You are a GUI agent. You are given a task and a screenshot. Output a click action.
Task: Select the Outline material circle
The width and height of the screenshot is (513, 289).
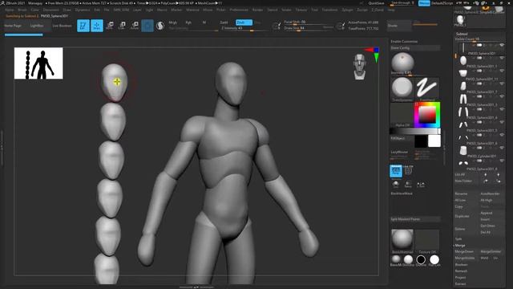[x=421, y=259]
